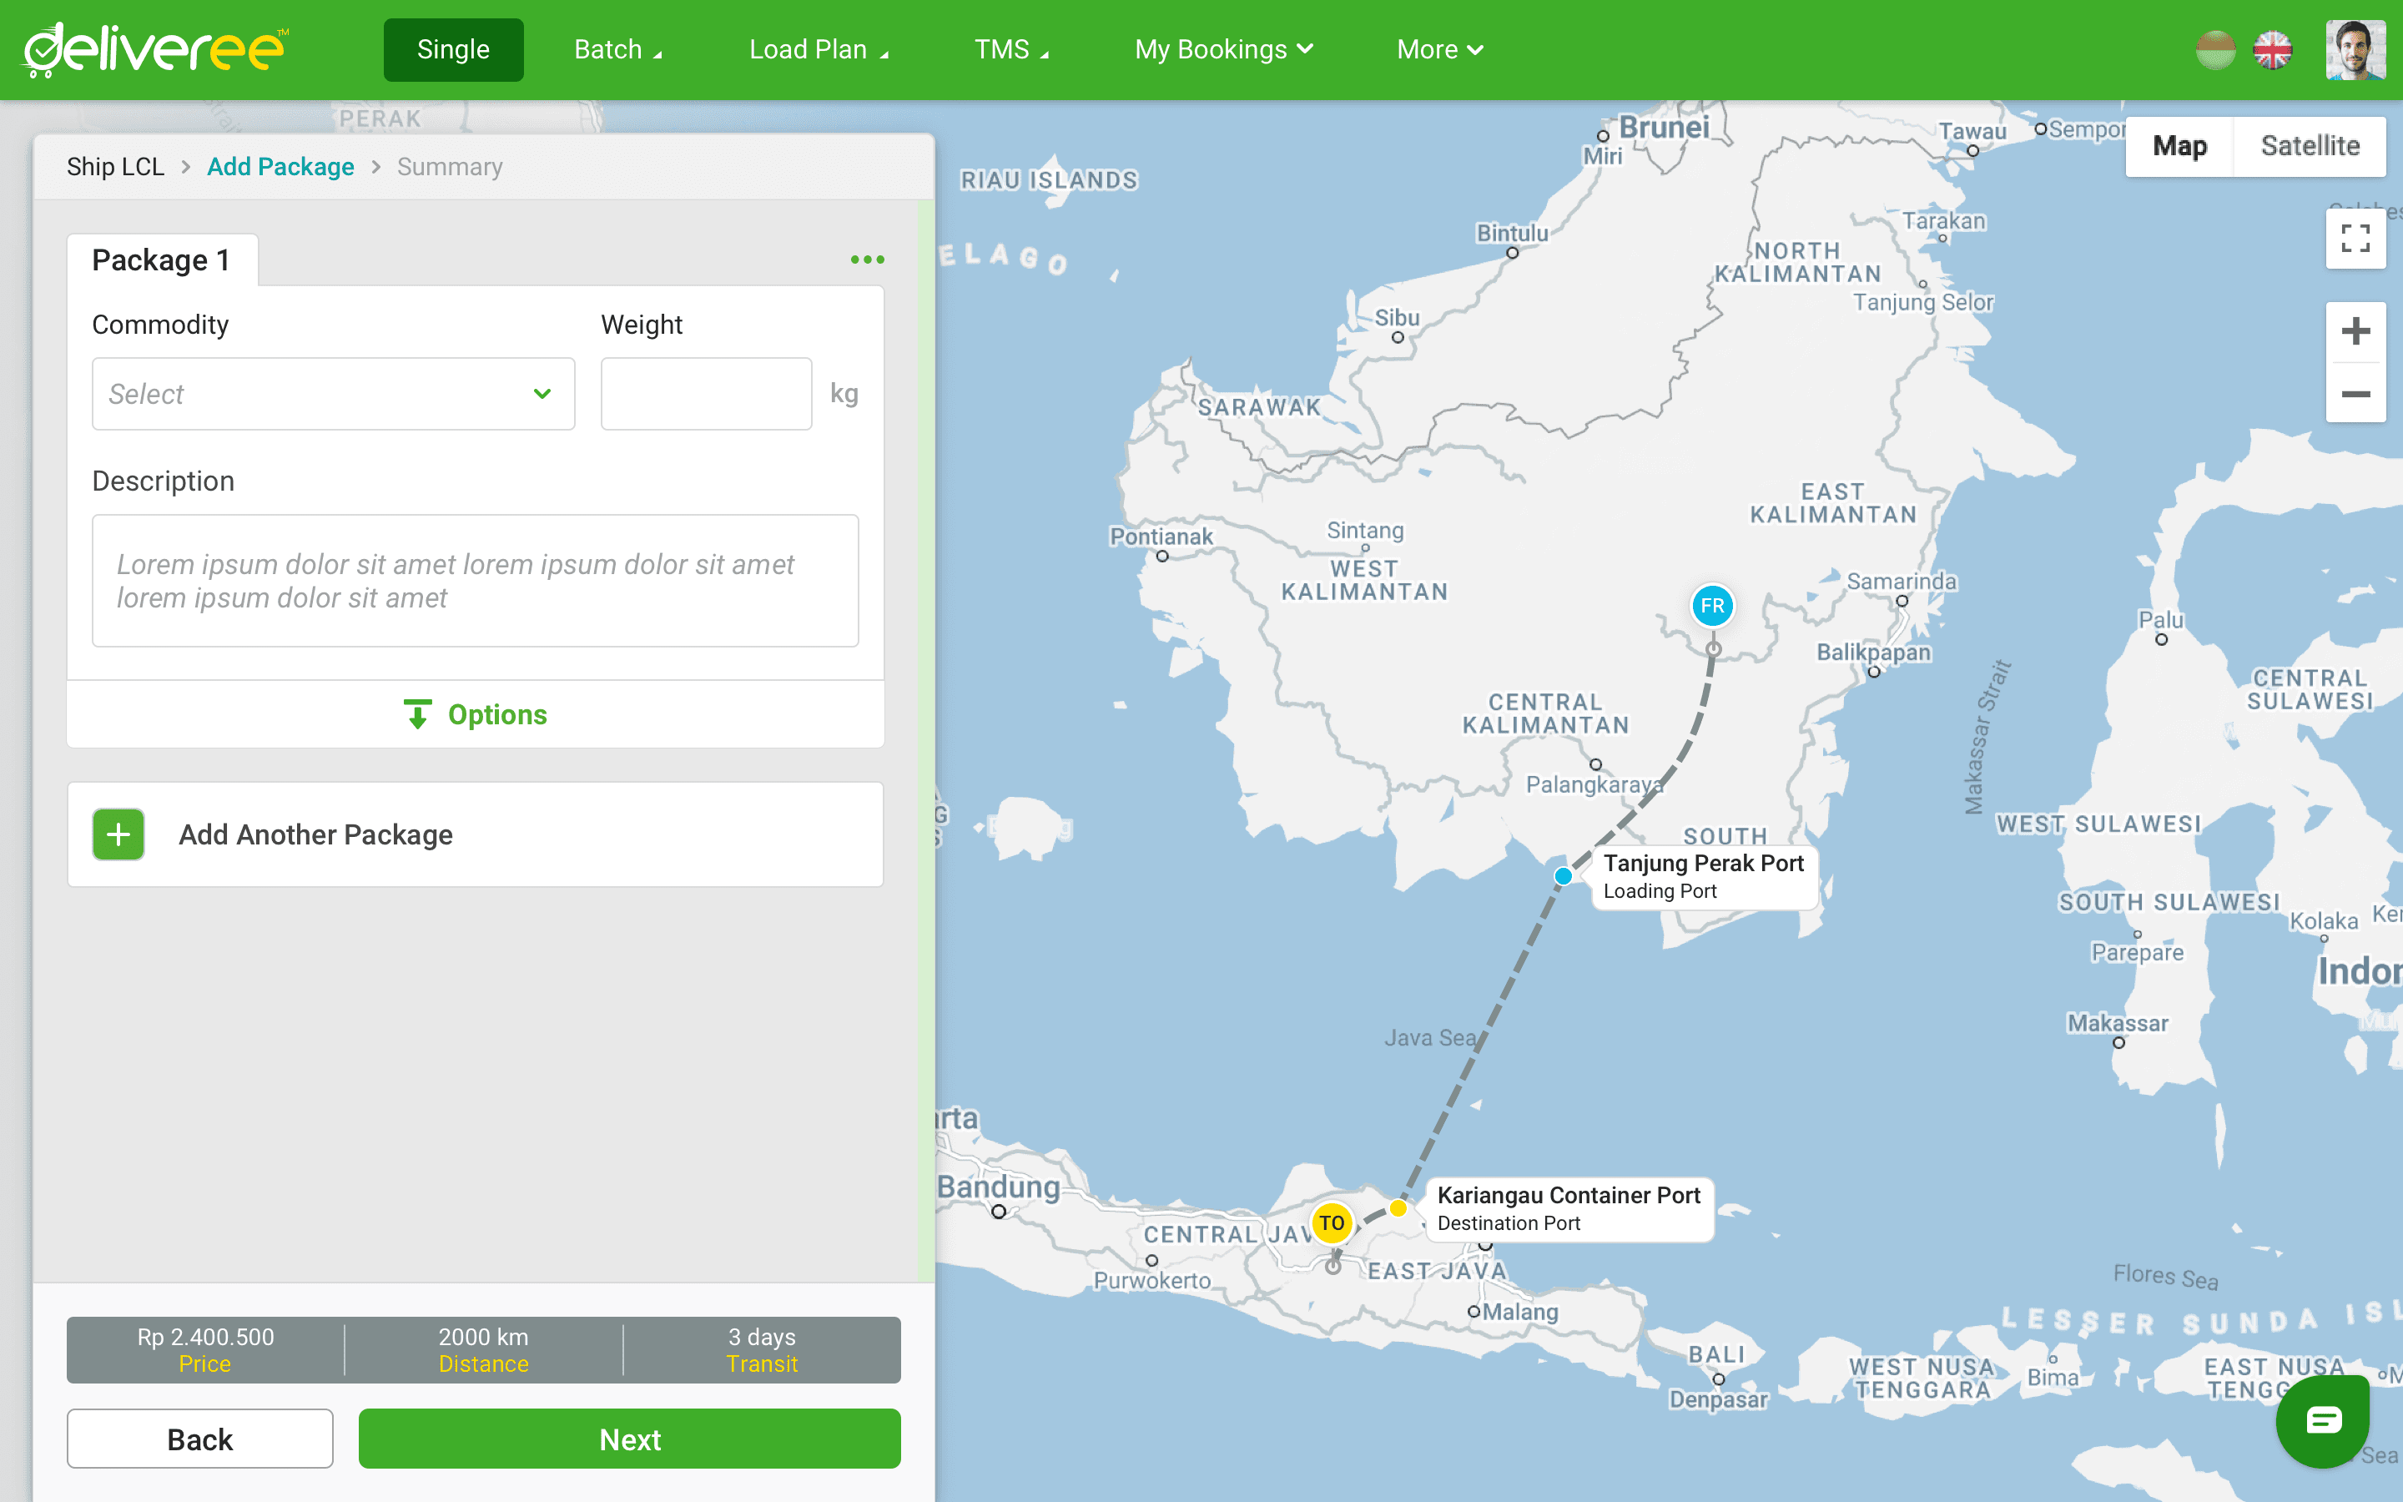Select the Single booking tab

[453, 50]
